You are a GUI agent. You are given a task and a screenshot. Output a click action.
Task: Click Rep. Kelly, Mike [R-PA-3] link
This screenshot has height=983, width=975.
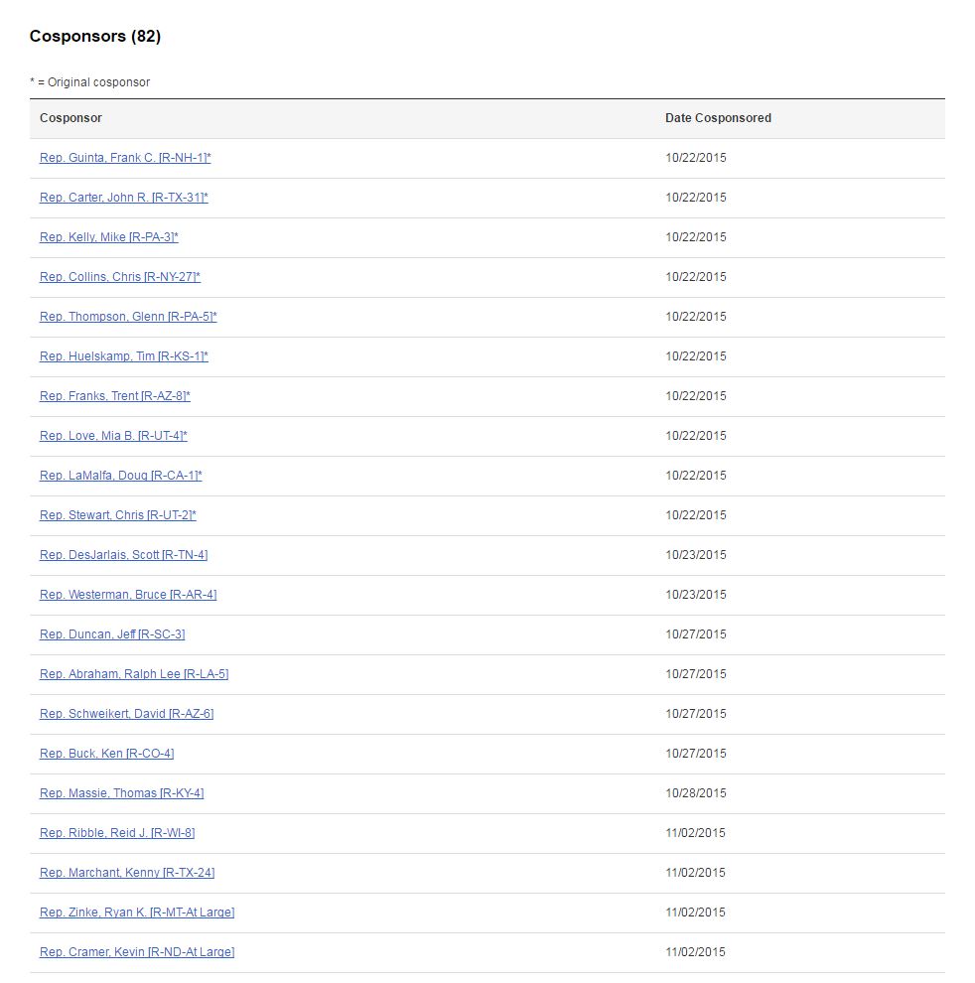point(109,237)
